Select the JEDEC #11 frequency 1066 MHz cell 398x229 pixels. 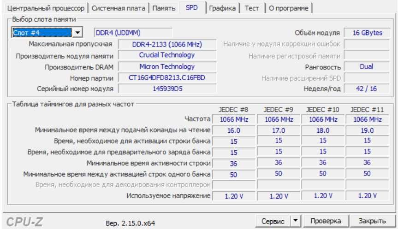(368, 119)
